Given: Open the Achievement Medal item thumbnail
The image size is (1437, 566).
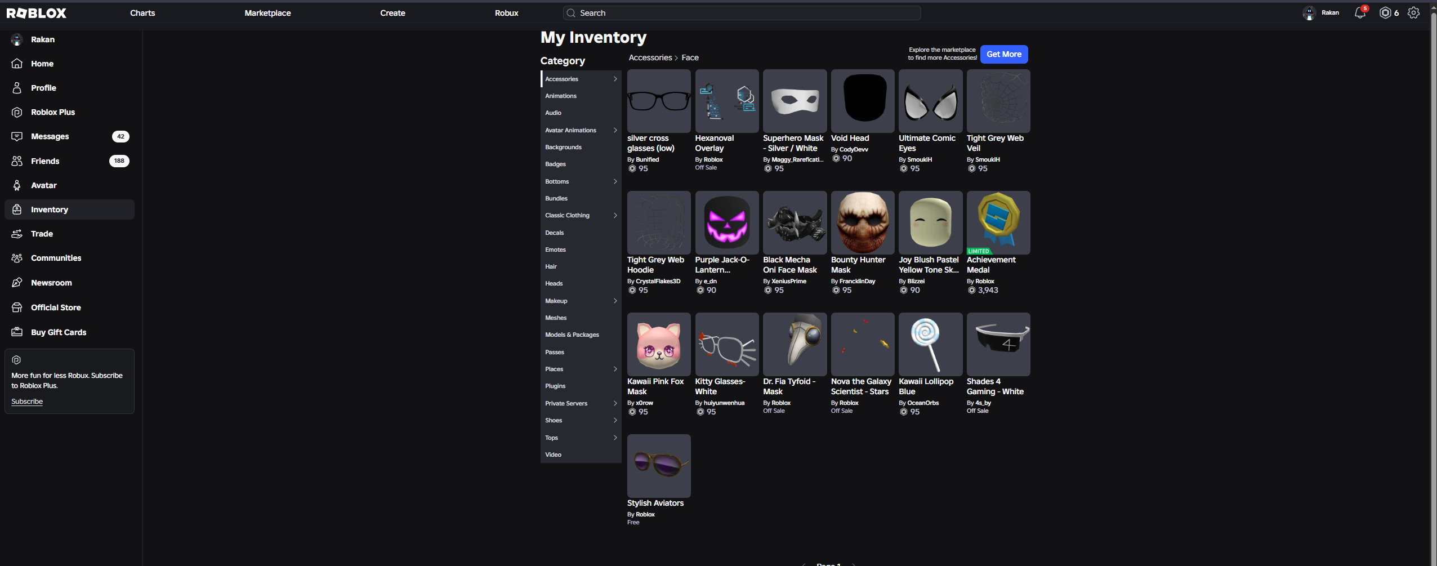Looking at the screenshot, I should click(998, 222).
